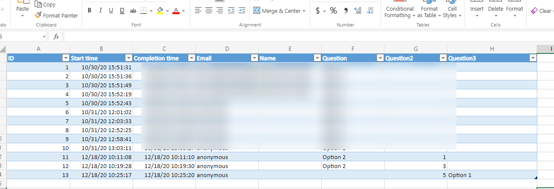This screenshot has width=554, height=189.
Task: Select 'anonymous' email cell for ID 11
Action: coord(227,157)
